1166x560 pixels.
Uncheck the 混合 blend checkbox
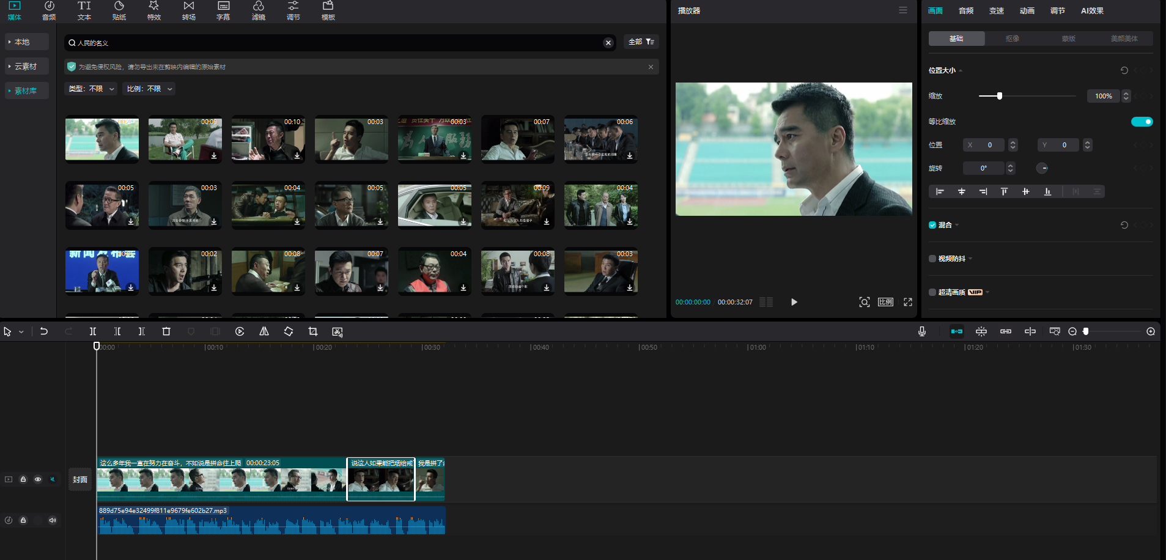pyautogui.click(x=932, y=225)
